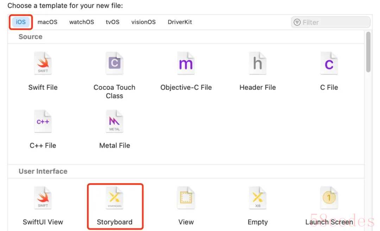
Task: Pick the Metal File template icon
Action: click(114, 121)
